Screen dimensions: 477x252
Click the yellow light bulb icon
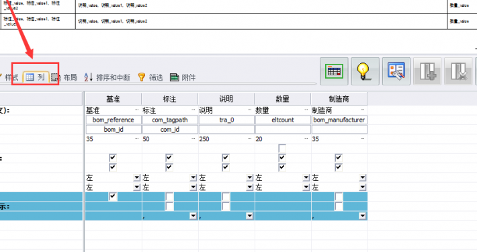[x=365, y=71]
